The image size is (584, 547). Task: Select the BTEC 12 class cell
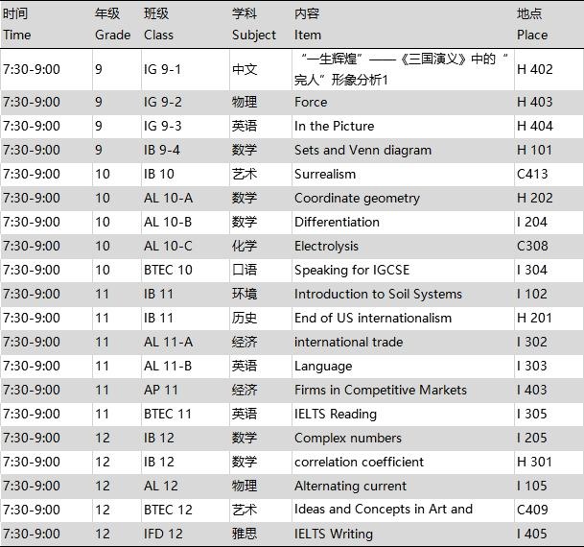pos(168,510)
